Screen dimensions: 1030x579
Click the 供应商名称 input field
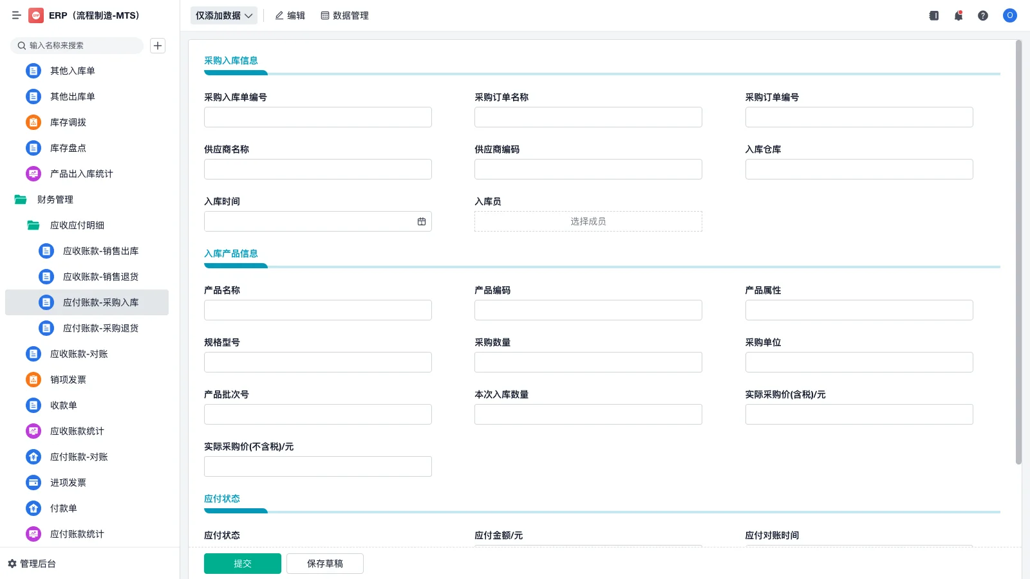[x=318, y=169]
